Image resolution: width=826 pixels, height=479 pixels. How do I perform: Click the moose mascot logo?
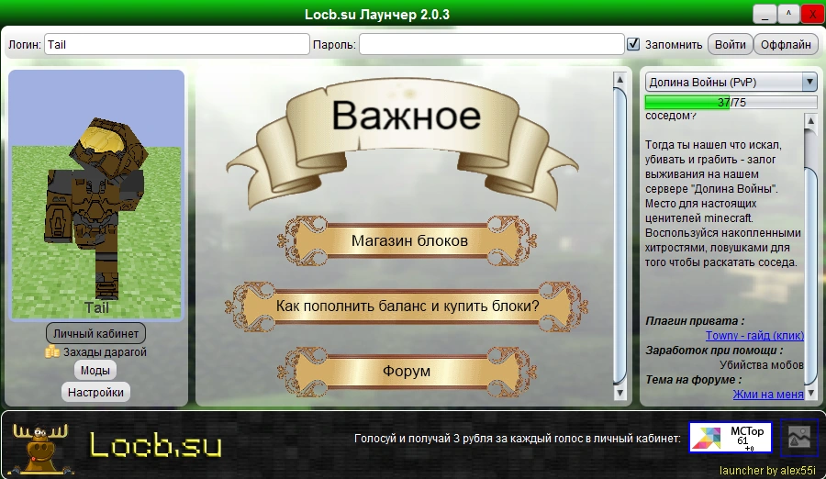pyautogui.click(x=40, y=449)
